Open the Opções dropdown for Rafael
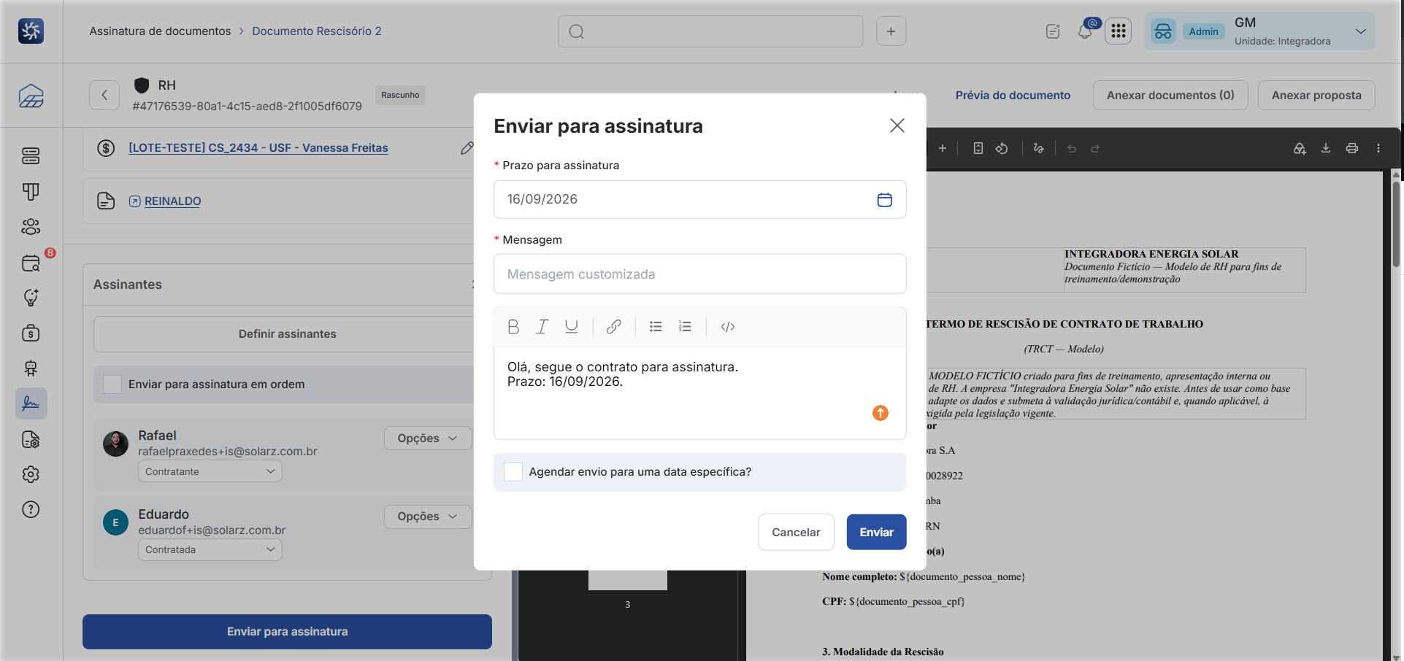Image resolution: width=1404 pixels, height=661 pixels. coord(428,438)
